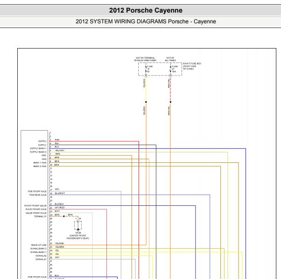Viewport: 281px width, 279px height.
Task: Select the 'YEL/GRY' label at pin 6
Action: (x=60, y=150)
